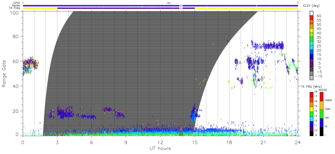
Task: Pick the white top segment of ELEV colorbar
Action: (x=311, y=13)
